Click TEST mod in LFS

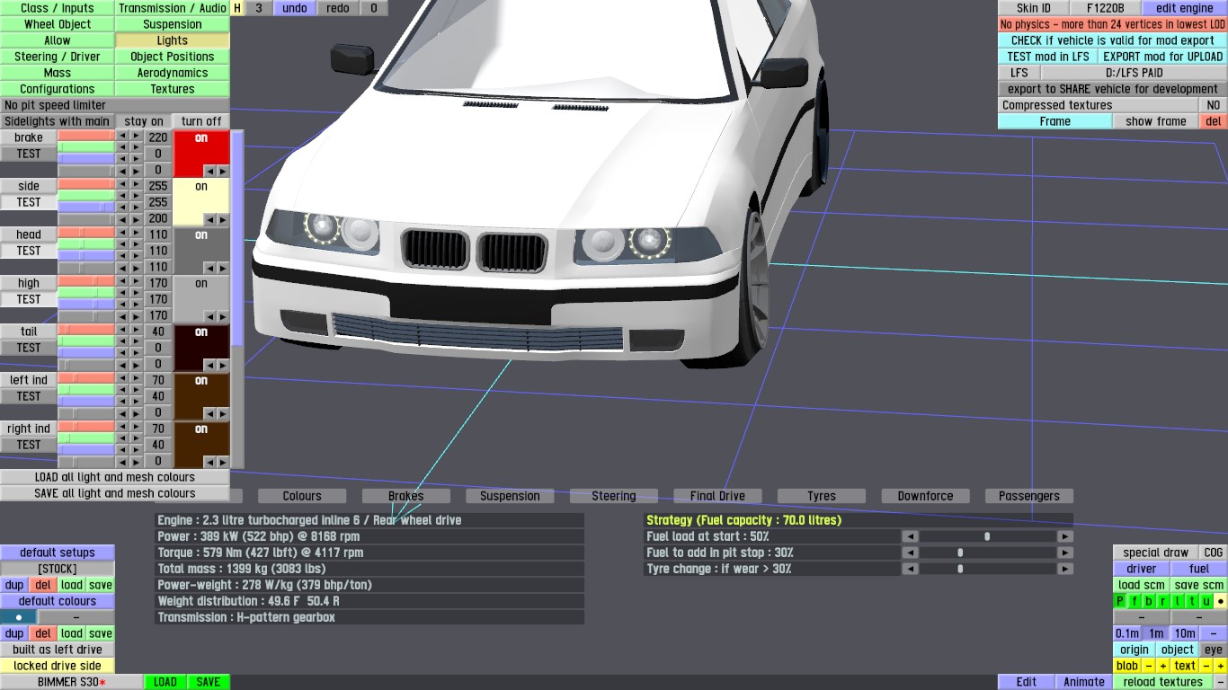(1048, 57)
